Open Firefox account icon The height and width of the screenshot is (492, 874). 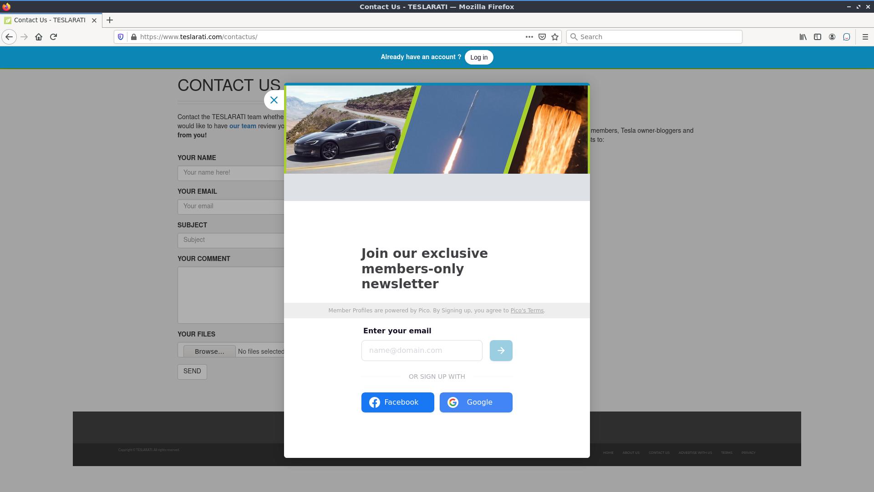point(832,37)
